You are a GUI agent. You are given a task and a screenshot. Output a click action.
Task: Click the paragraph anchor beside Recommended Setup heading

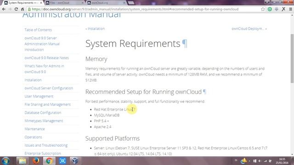coord(204,92)
